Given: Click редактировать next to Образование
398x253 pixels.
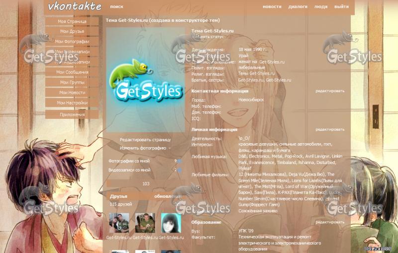Looking at the screenshot, I should [x=330, y=222].
